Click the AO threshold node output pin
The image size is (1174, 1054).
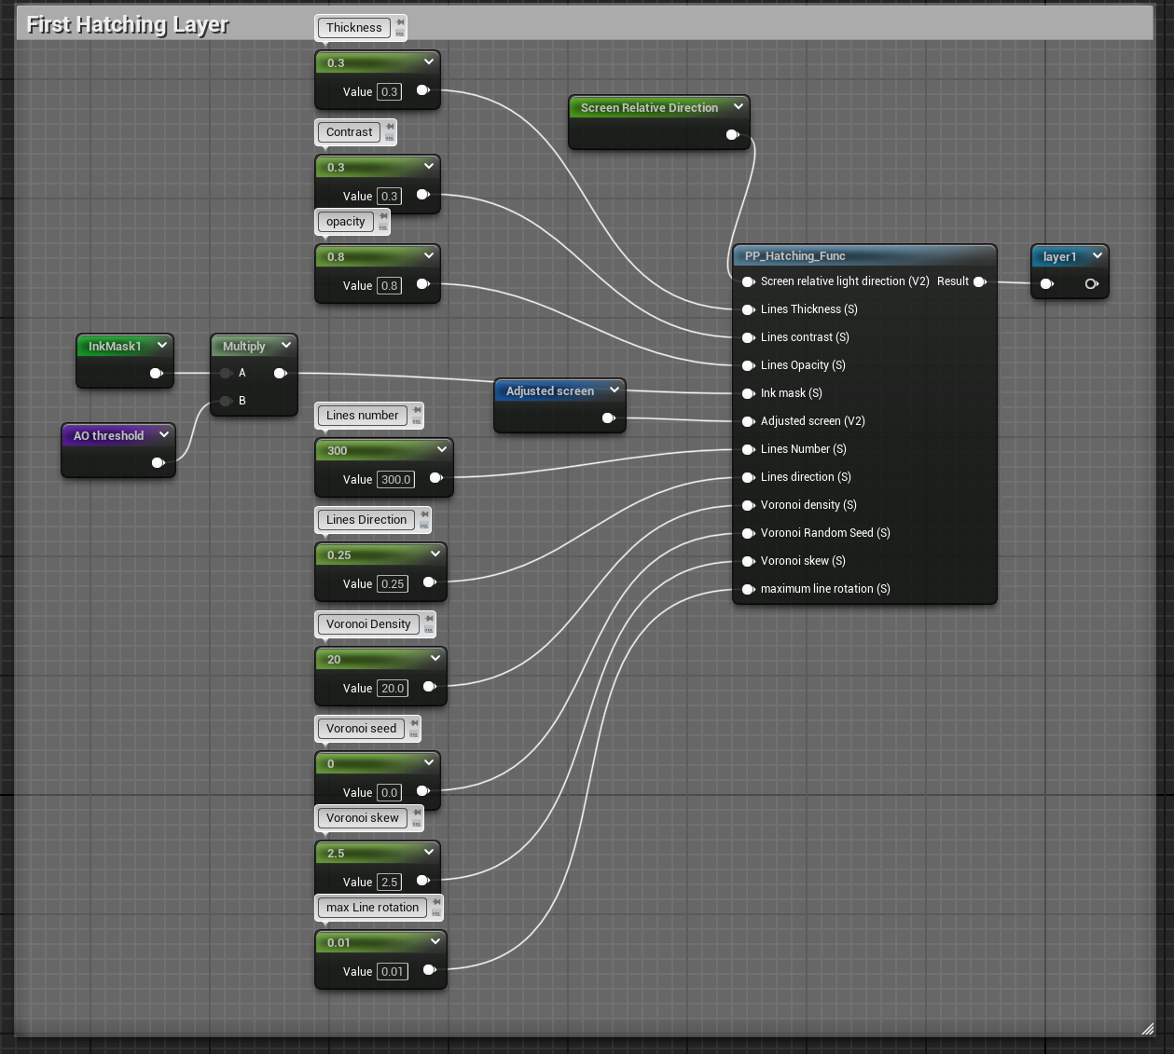point(158,463)
